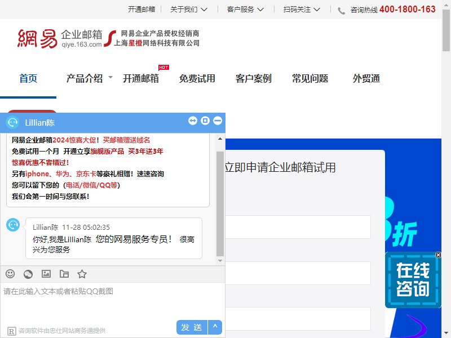Minimize the Lillian陈 chat panel
Viewport: 451px width, 338px height.
[218, 121]
